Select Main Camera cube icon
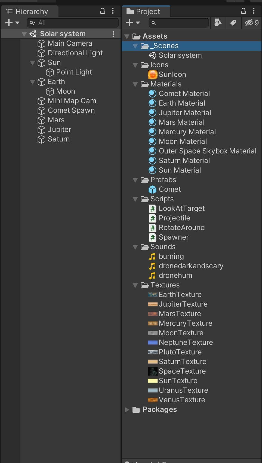The height and width of the screenshot is (463, 262). tap(41, 44)
